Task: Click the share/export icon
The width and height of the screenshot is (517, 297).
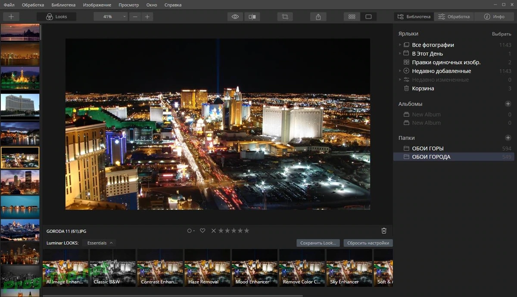Action: click(318, 17)
